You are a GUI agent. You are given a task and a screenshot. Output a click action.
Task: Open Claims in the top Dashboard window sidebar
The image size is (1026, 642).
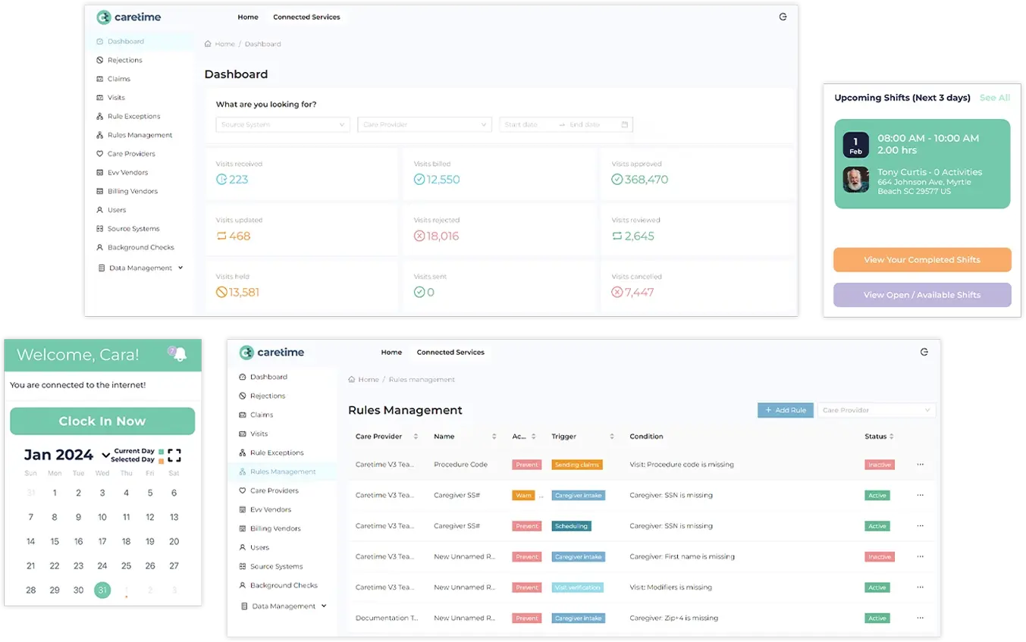pos(119,79)
